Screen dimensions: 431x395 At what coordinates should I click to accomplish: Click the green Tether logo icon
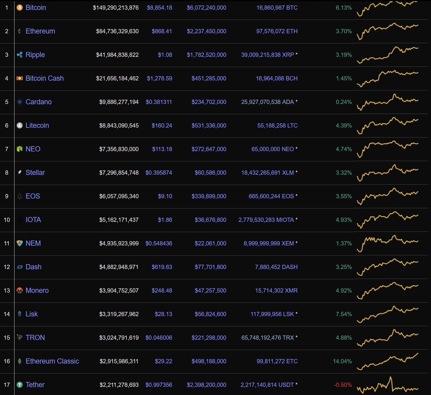[20, 385]
